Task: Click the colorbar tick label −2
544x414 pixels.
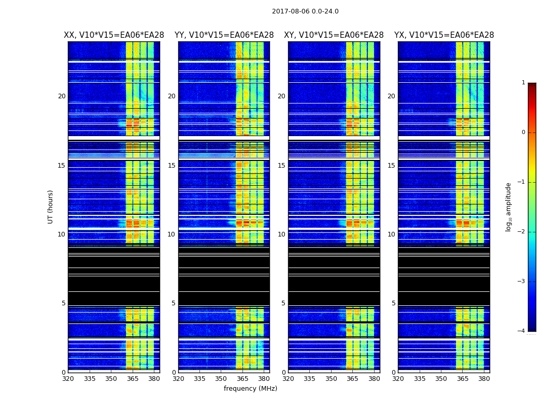Action: (x=523, y=232)
